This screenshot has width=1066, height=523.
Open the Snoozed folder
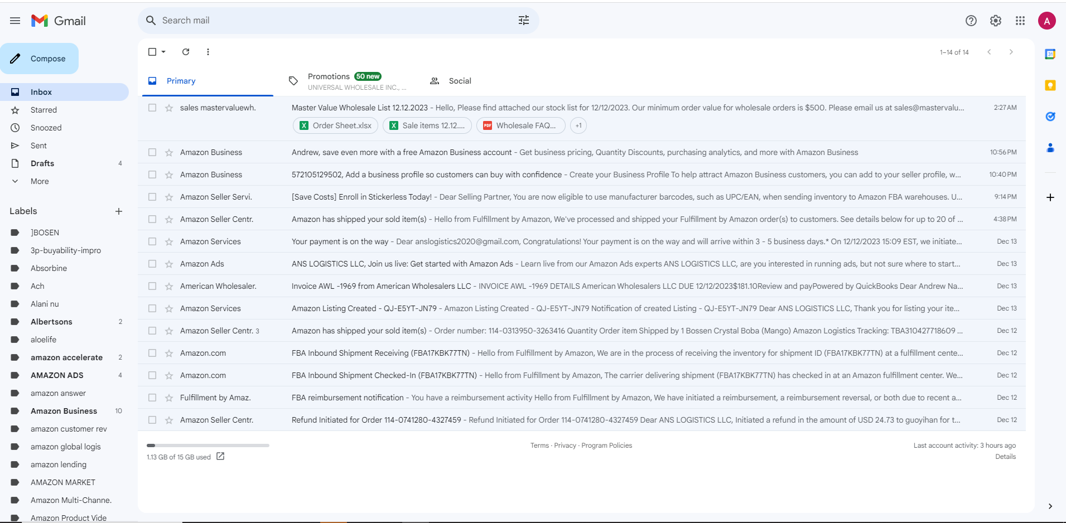coord(65,128)
